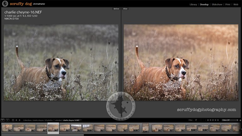Show Library grid view icon
Viewport: 242px width, 136px height.
(13, 120)
